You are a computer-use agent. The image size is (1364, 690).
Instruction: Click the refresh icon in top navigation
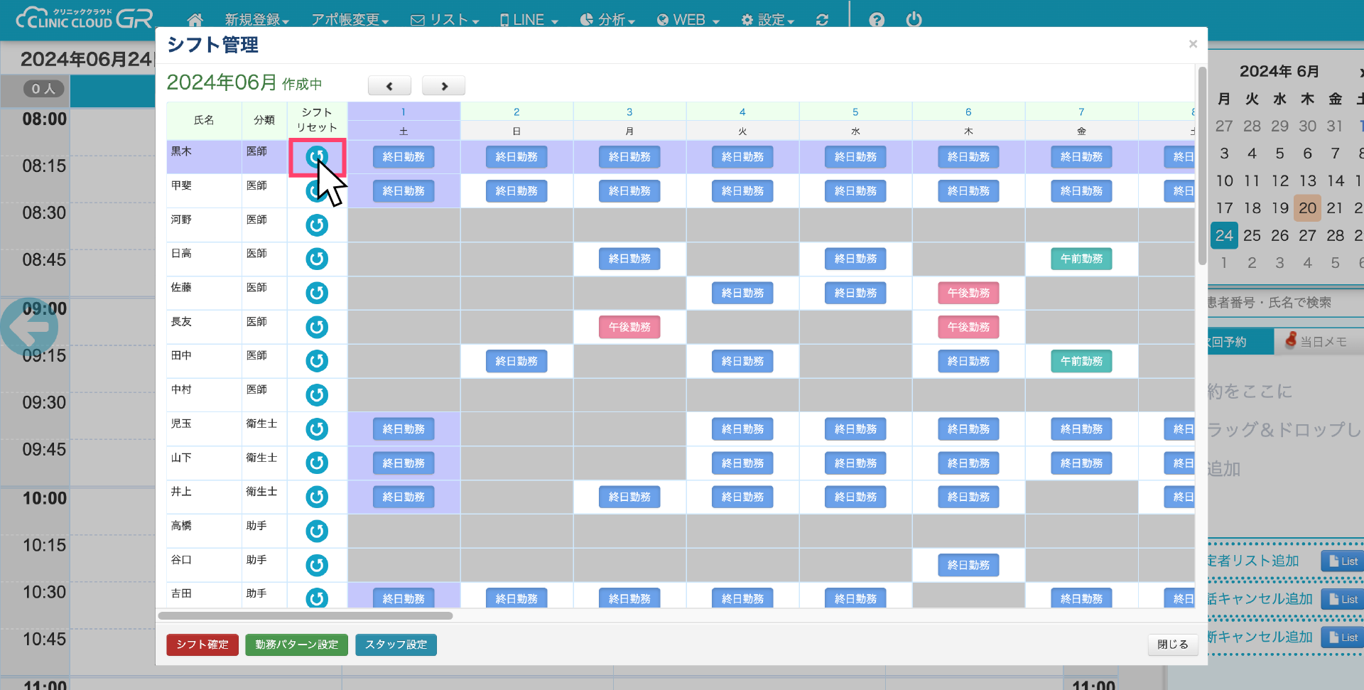[822, 20]
